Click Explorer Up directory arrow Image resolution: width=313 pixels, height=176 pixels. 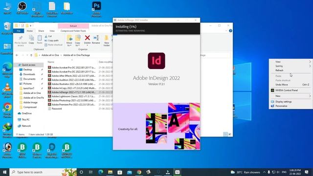click(31, 55)
